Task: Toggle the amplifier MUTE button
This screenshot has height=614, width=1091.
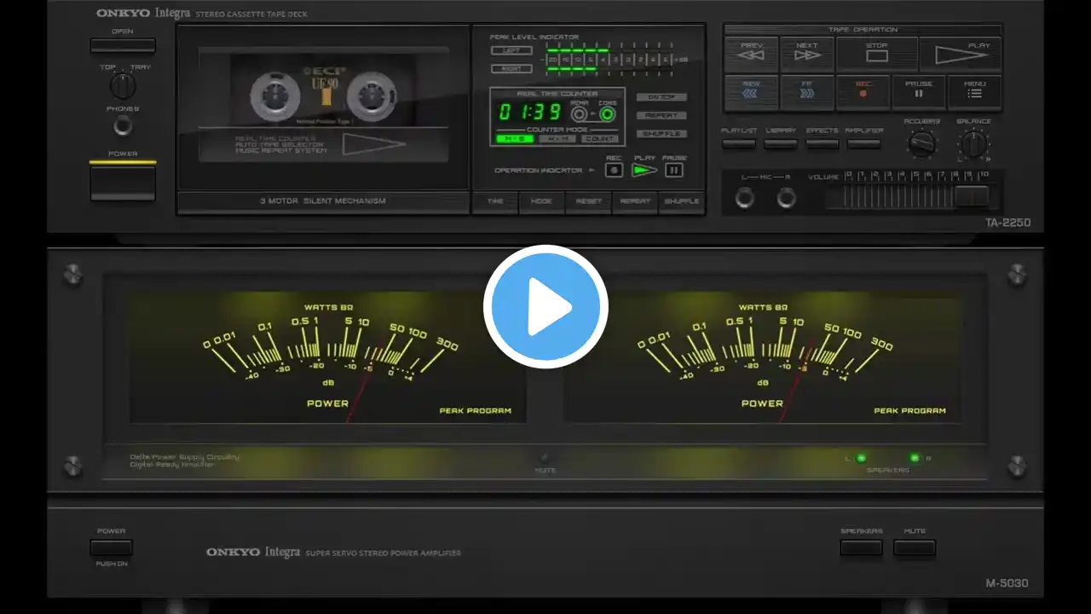Action: (x=915, y=547)
